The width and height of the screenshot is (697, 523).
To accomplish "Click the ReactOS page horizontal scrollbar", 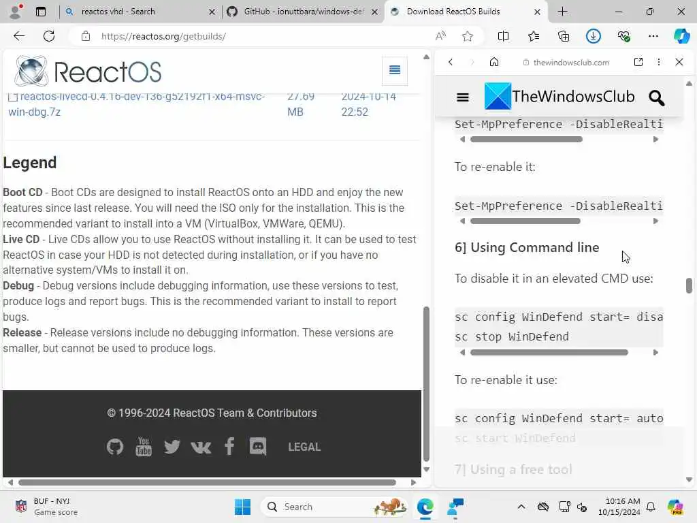I will point(207,483).
